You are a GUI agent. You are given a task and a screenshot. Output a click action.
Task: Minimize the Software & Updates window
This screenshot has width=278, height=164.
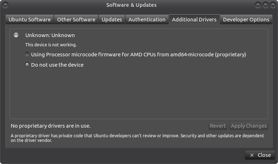coord(258,5)
